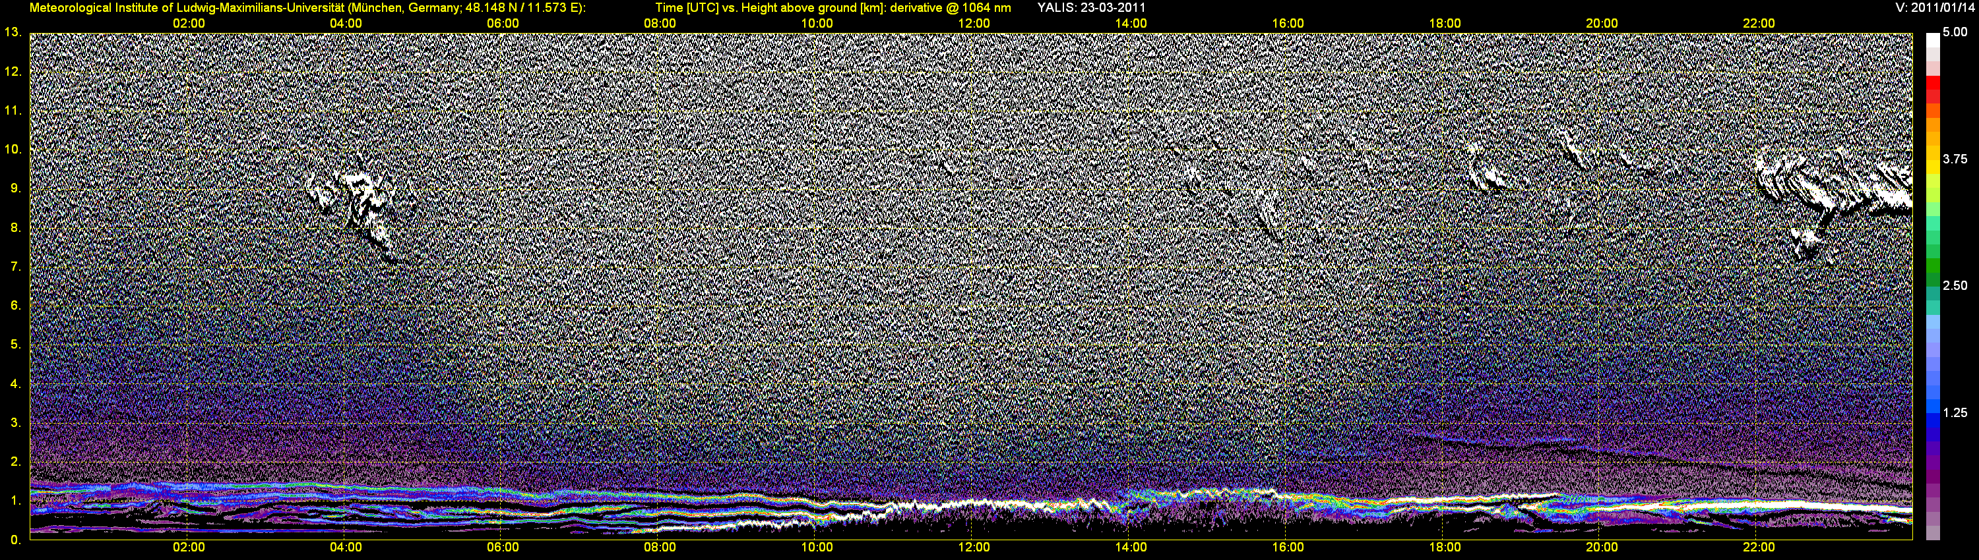Click 22:00 on the top time axis
The height and width of the screenshot is (560, 1979).
tap(1759, 23)
